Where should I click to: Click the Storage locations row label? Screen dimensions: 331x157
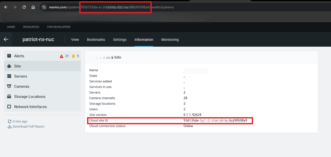(102, 104)
